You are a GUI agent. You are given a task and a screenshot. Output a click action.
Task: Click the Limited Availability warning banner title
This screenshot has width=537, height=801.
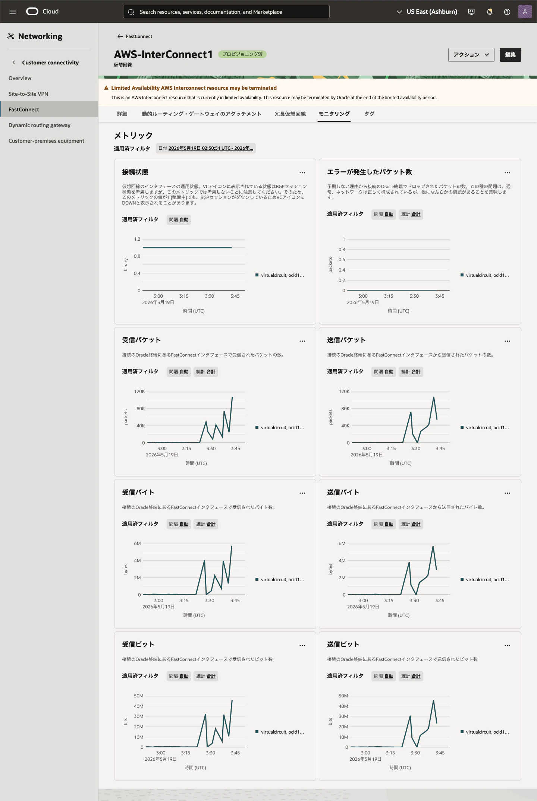(194, 88)
